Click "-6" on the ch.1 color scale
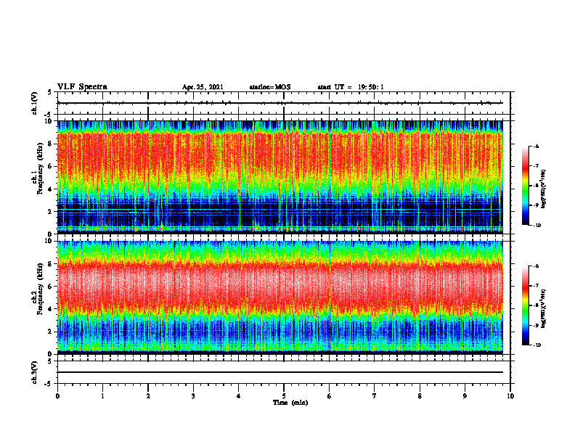The height and width of the screenshot is (444, 575). 536,147
